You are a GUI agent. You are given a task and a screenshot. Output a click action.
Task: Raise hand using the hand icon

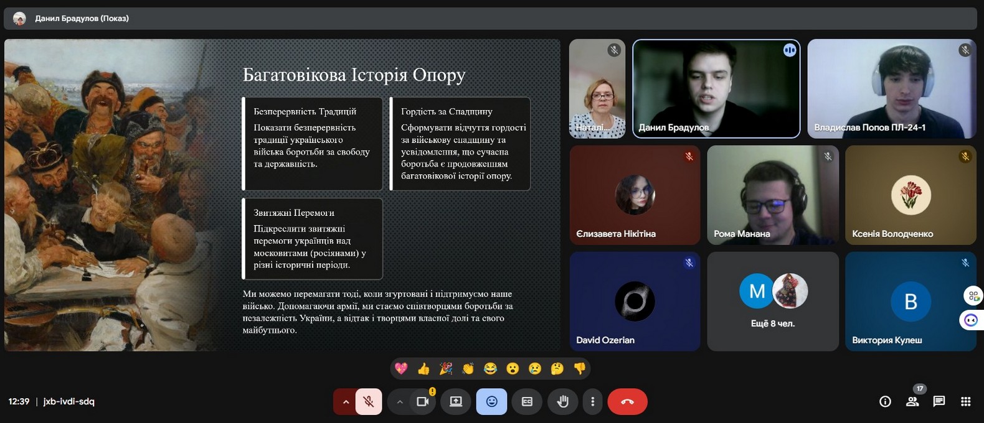pyautogui.click(x=562, y=402)
